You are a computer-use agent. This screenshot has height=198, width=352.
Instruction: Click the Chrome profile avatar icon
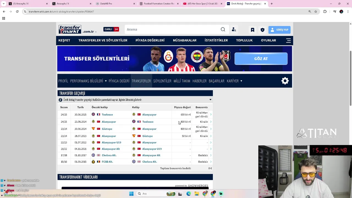pyautogui.click(x=341, y=12)
